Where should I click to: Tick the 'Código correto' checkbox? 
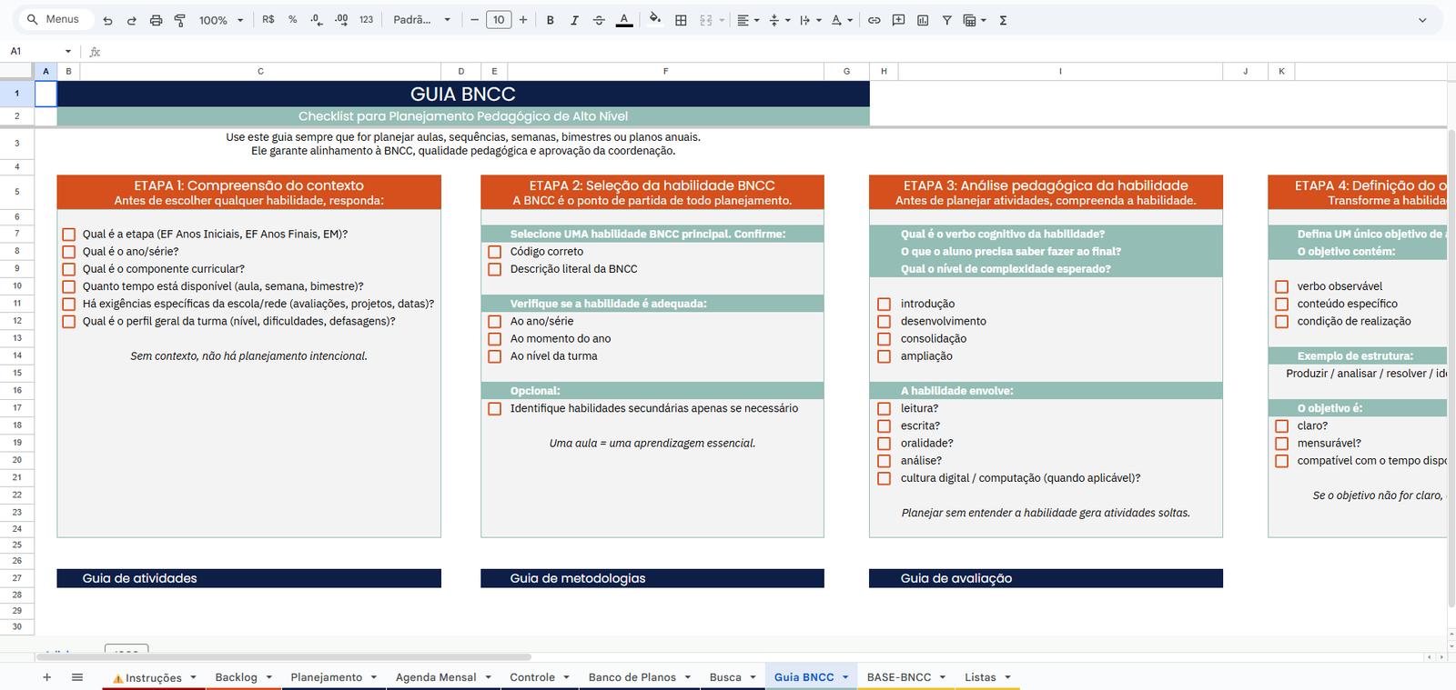[x=495, y=252]
